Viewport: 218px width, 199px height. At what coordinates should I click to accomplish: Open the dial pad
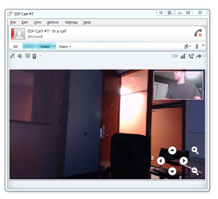(27, 56)
